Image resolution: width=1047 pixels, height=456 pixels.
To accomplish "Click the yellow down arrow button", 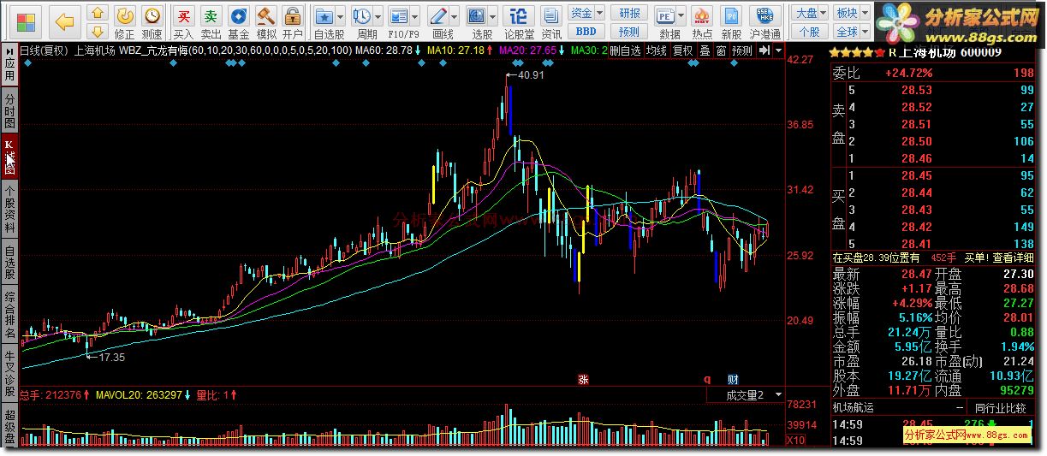I will click(98, 32).
